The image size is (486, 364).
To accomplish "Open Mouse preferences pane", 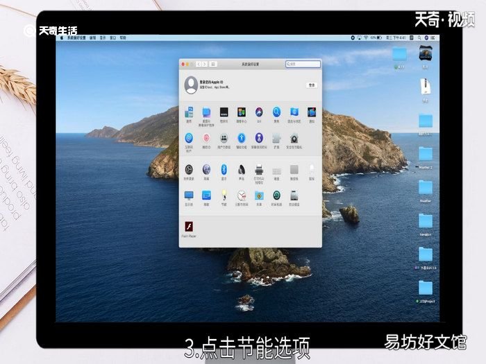I will 312,170.
